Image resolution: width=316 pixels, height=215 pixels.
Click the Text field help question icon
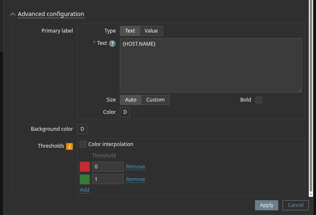(x=112, y=44)
